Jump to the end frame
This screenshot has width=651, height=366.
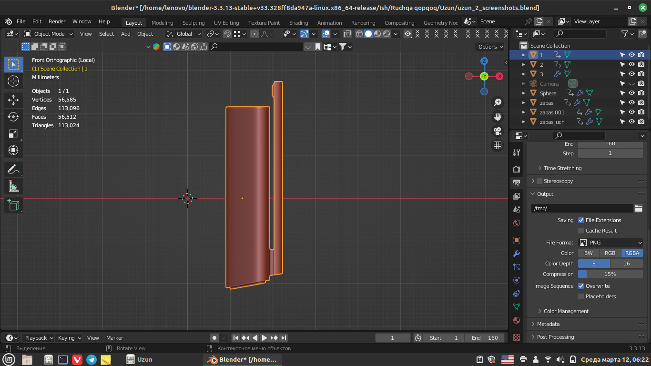click(284, 338)
